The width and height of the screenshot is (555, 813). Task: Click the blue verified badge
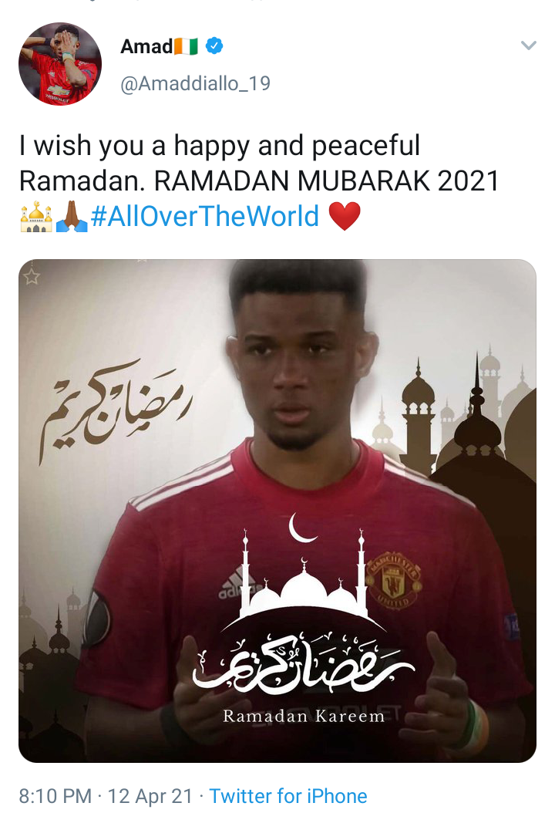click(214, 46)
